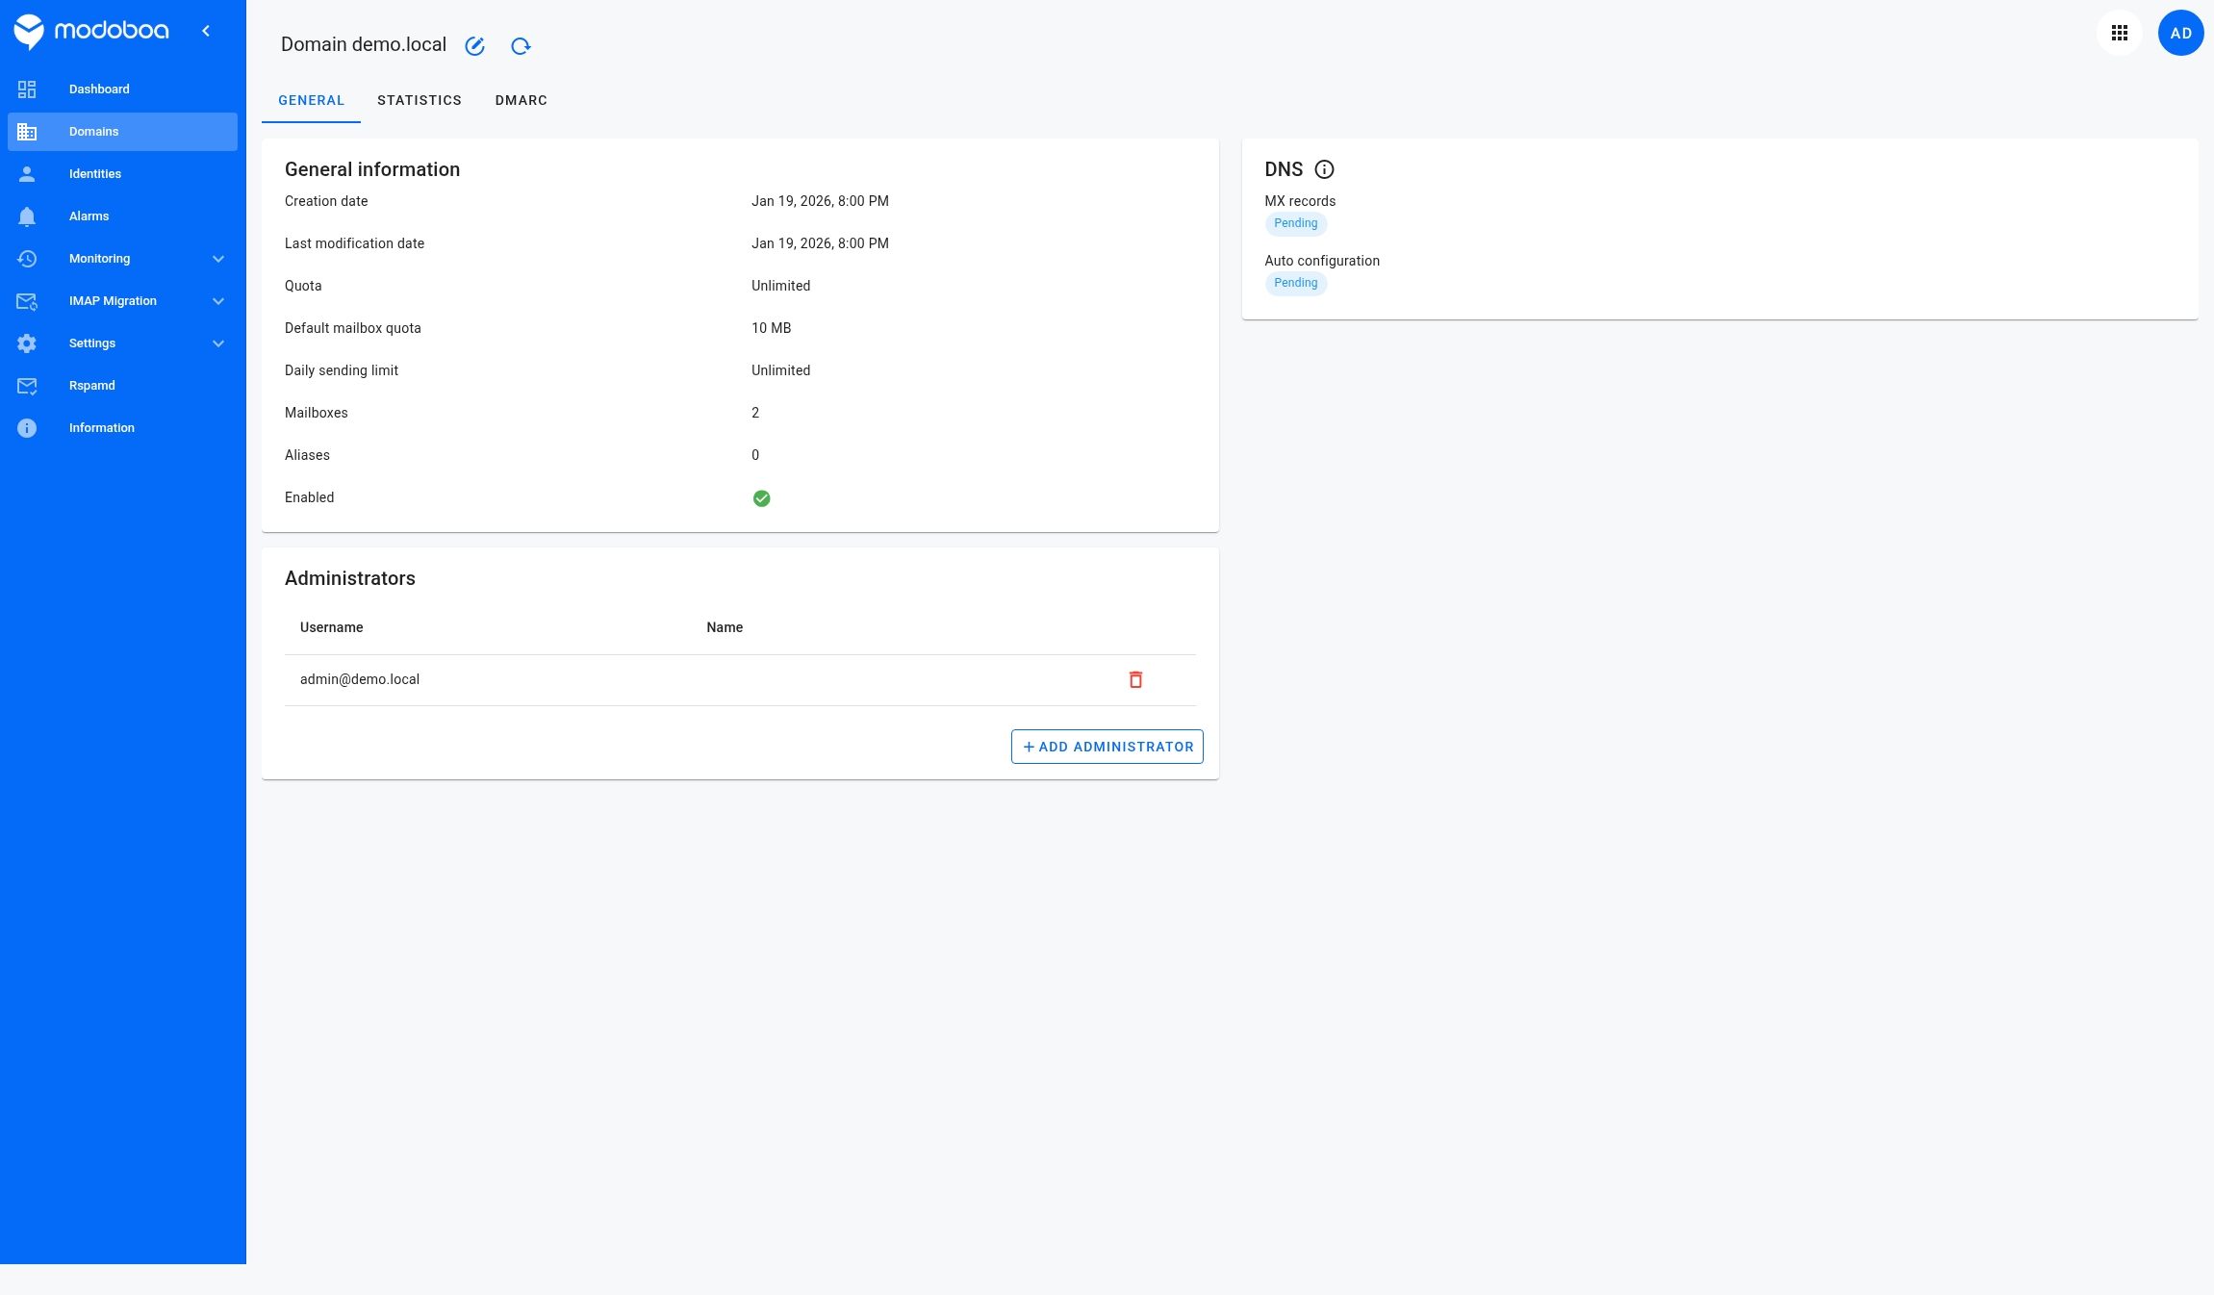Open the DMARC tab

point(521,100)
